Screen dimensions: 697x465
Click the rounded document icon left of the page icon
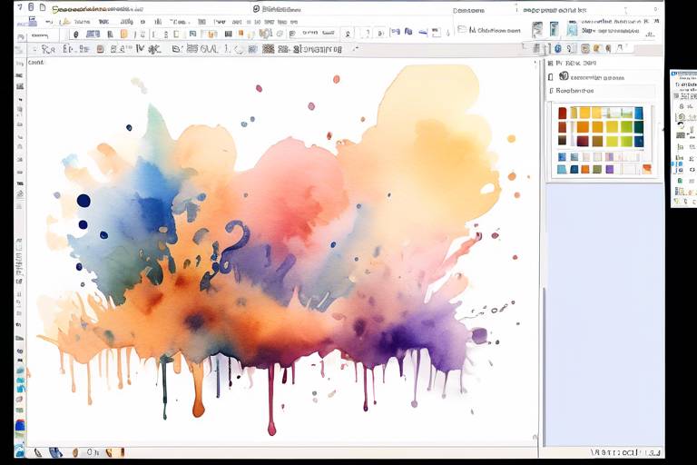pos(31,7)
